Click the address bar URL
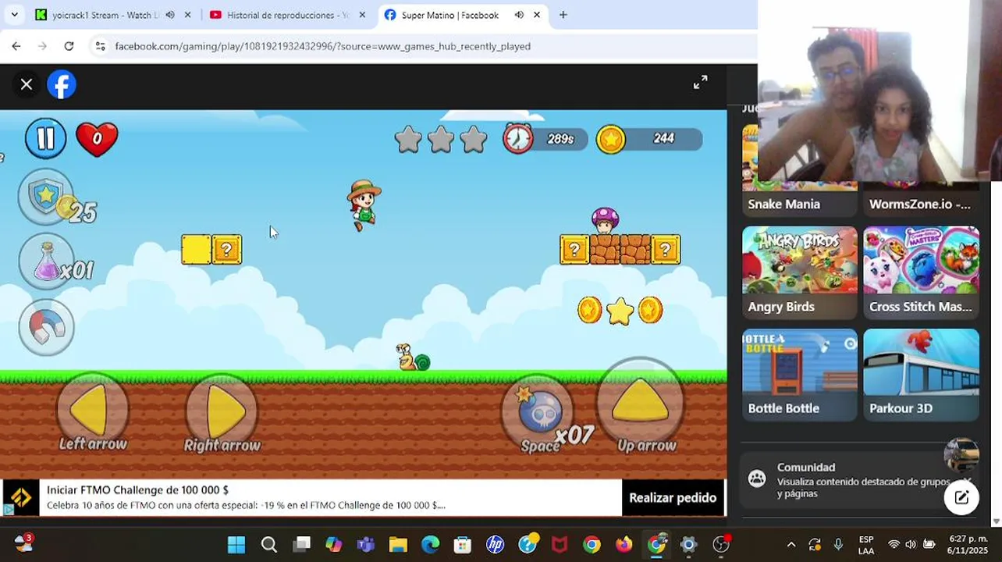This screenshot has width=1002, height=562. tap(322, 46)
